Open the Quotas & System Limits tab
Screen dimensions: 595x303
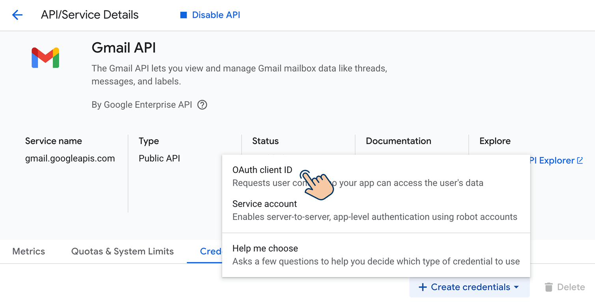click(x=123, y=251)
